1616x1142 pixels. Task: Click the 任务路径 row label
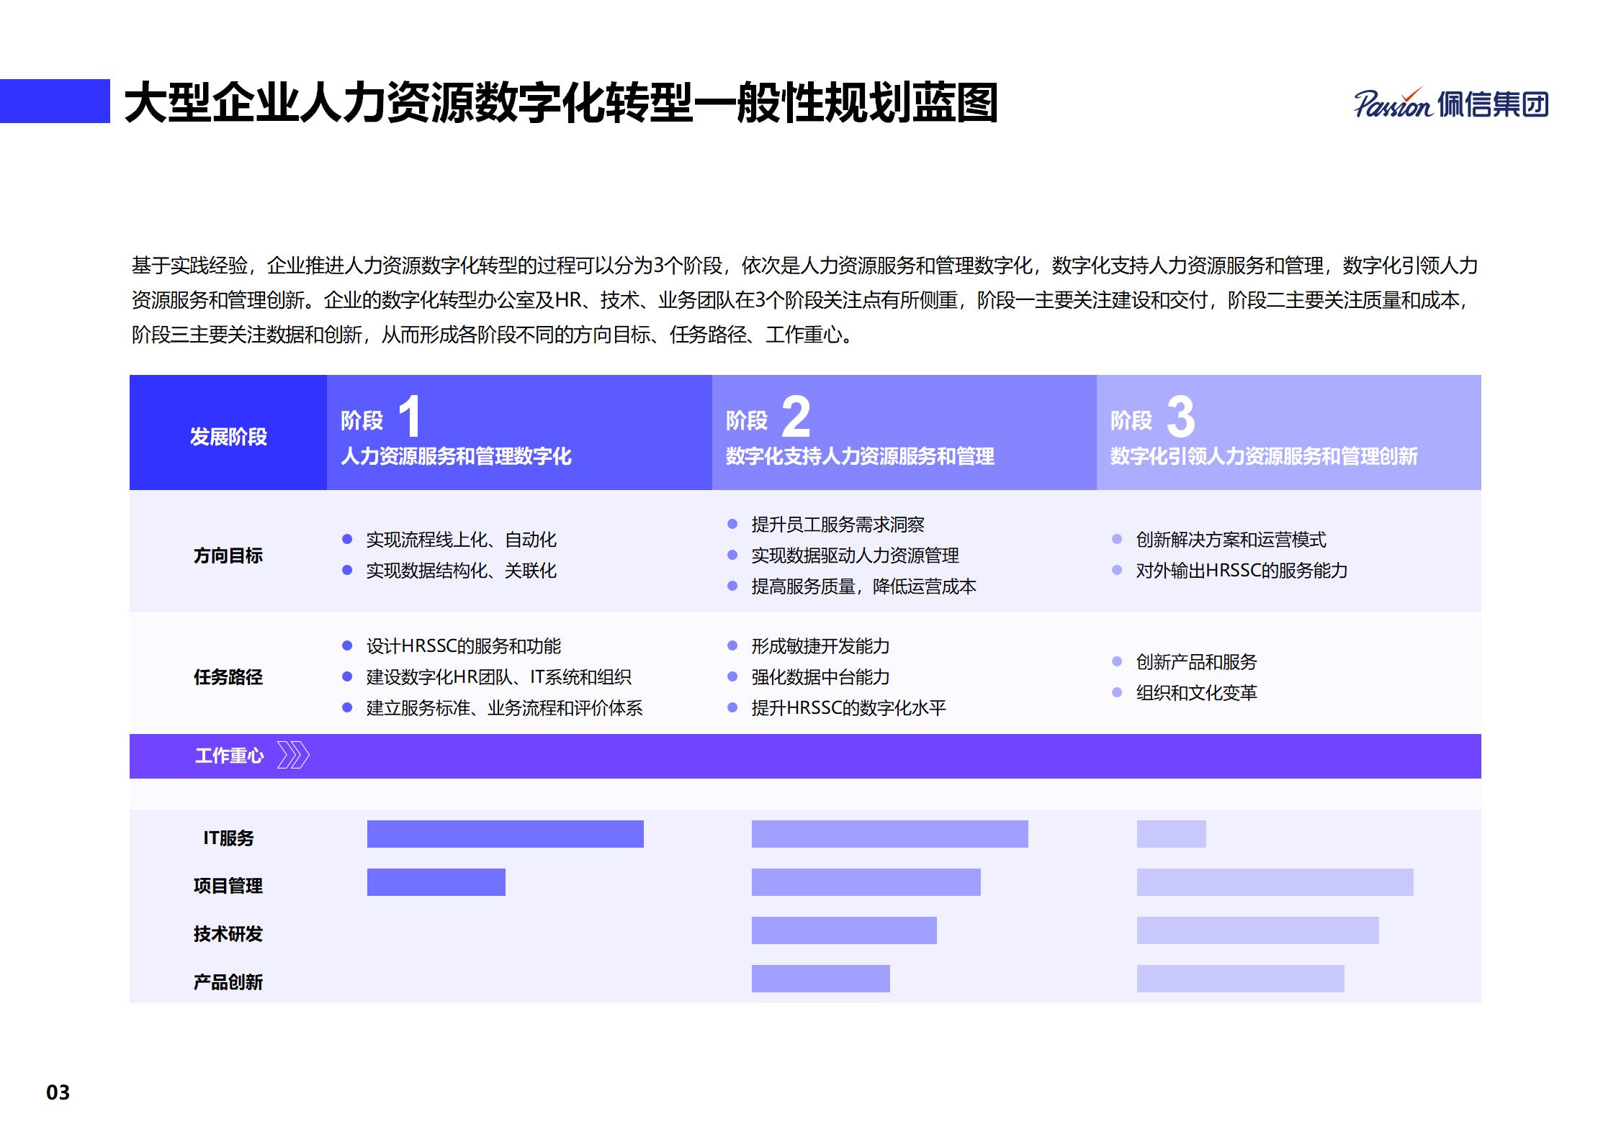coord(228,677)
